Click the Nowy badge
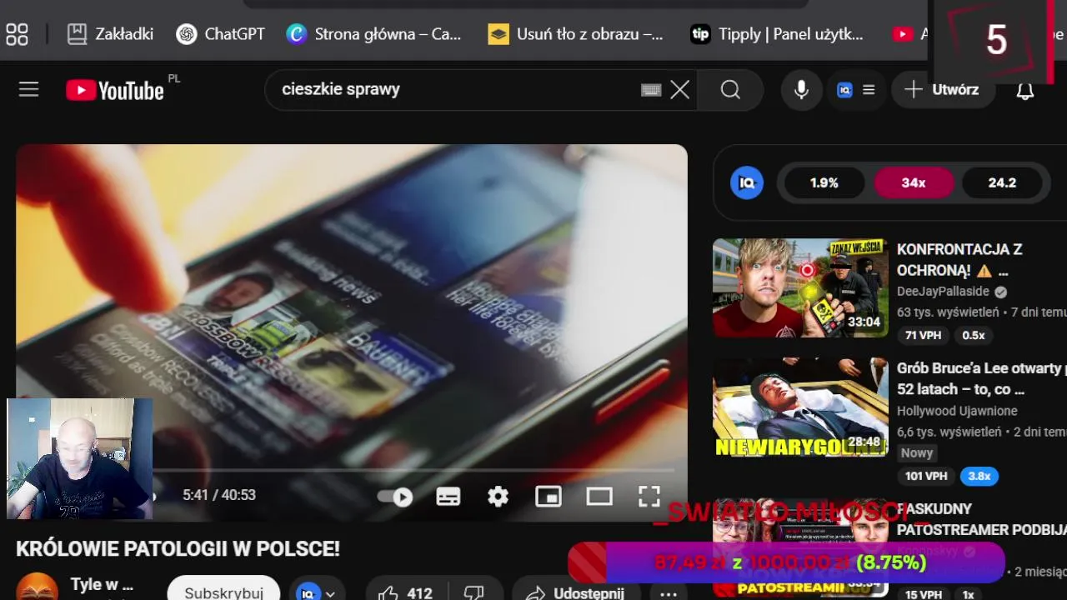 (x=917, y=452)
